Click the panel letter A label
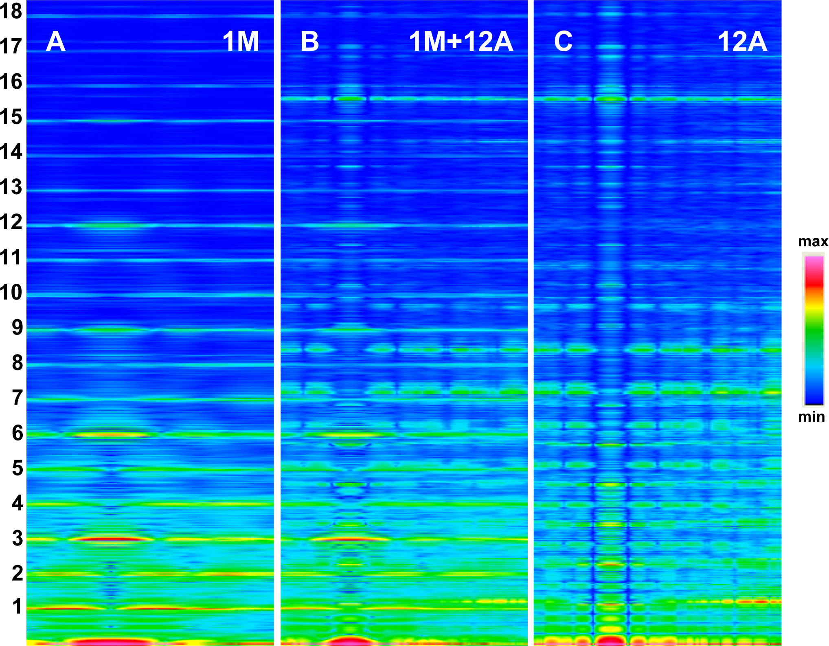The width and height of the screenshot is (829, 646). coord(56,42)
